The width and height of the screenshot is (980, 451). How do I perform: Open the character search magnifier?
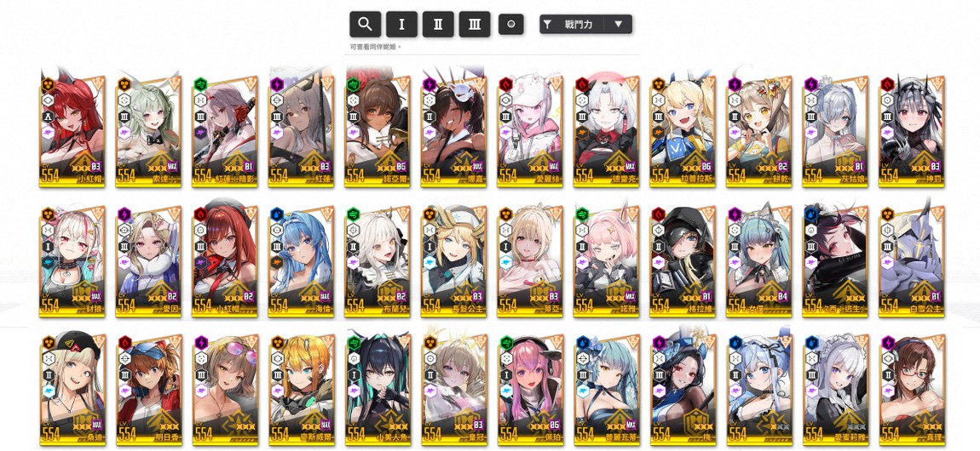click(x=365, y=25)
